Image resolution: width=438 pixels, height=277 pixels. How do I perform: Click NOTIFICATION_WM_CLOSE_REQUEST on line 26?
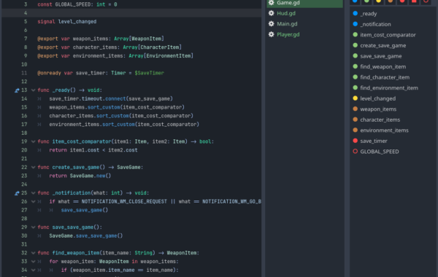pyautogui.click(x=124, y=201)
